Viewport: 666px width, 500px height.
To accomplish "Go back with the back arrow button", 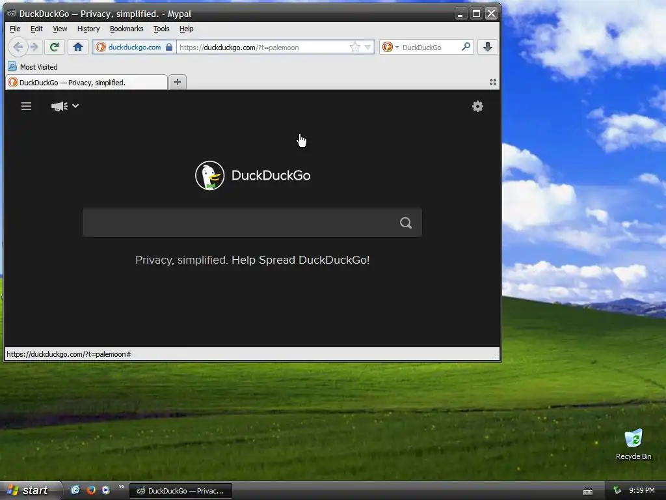I will 18,47.
